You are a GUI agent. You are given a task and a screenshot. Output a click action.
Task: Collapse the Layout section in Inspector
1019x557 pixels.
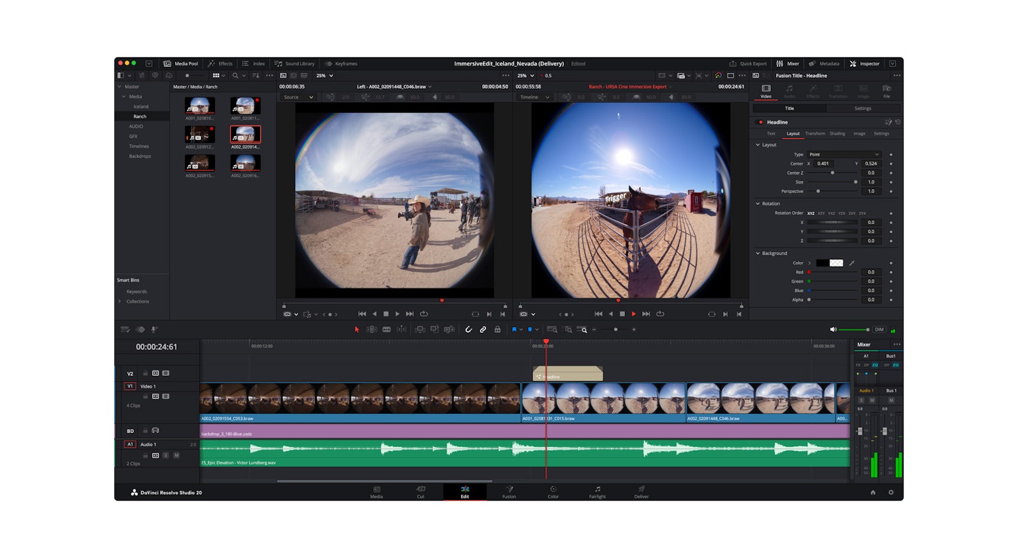(x=758, y=145)
